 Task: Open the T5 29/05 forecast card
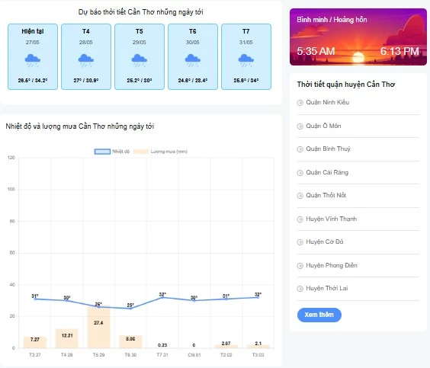click(140, 56)
